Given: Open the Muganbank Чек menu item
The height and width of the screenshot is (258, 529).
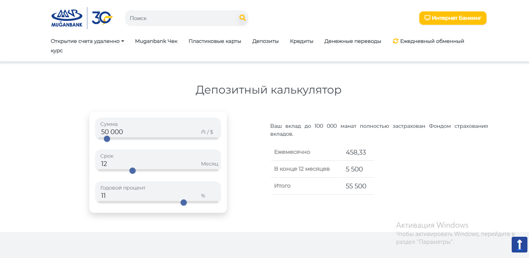Looking at the screenshot, I should click(156, 41).
